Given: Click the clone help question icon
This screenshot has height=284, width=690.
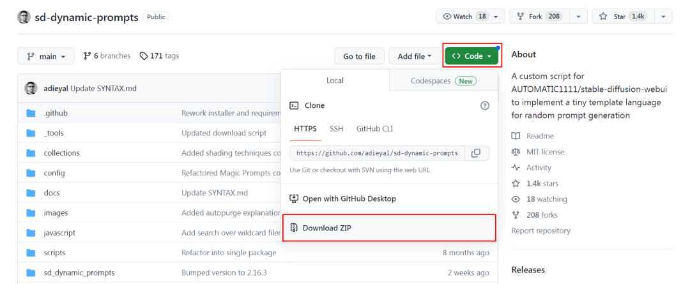Looking at the screenshot, I should [484, 105].
